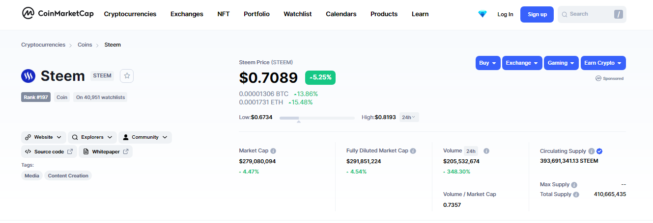Open the Exchanges menu
The height and width of the screenshot is (223, 653).
[x=187, y=14]
